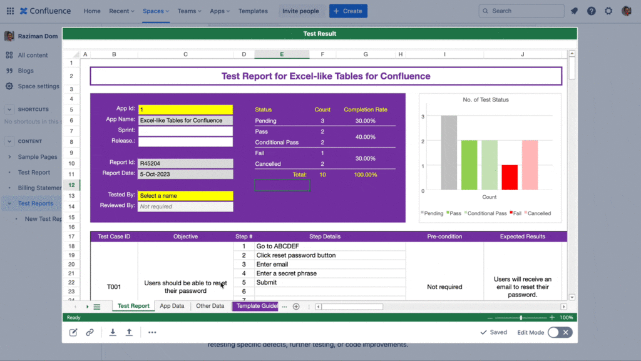
Task: Select the 'Go to ABCDEF' cell
Action: 330,247
